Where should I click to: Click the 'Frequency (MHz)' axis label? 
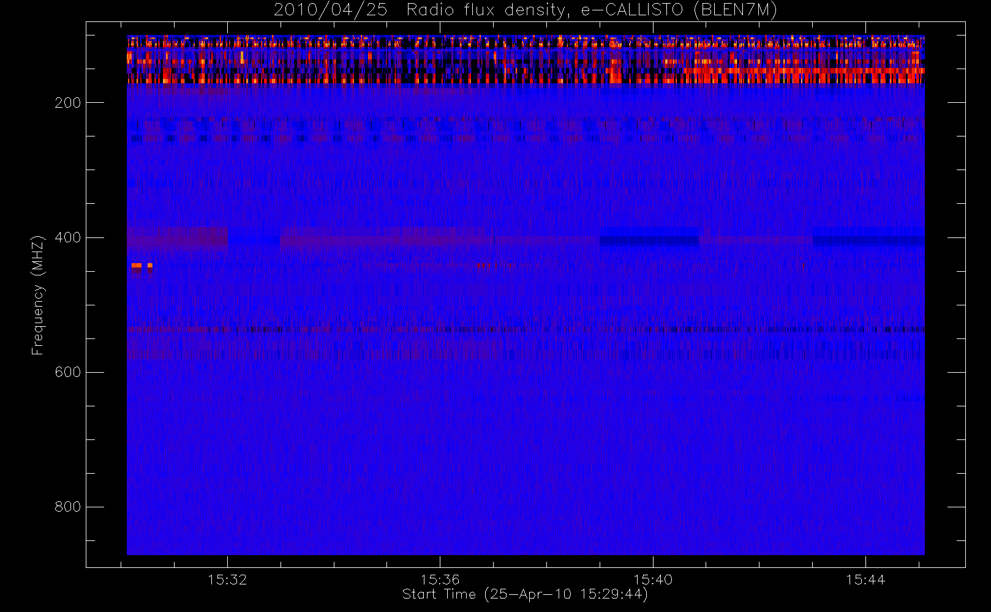tap(38, 295)
